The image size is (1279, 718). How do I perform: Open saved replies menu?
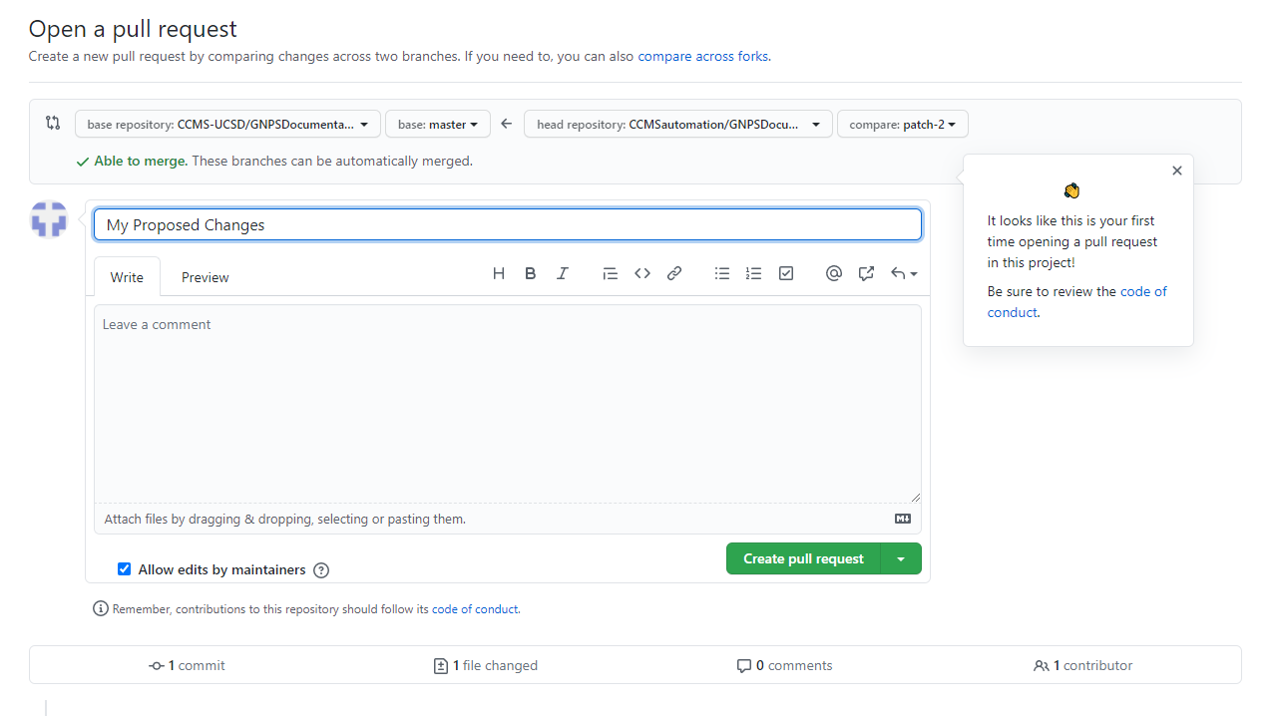coord(904,273)
